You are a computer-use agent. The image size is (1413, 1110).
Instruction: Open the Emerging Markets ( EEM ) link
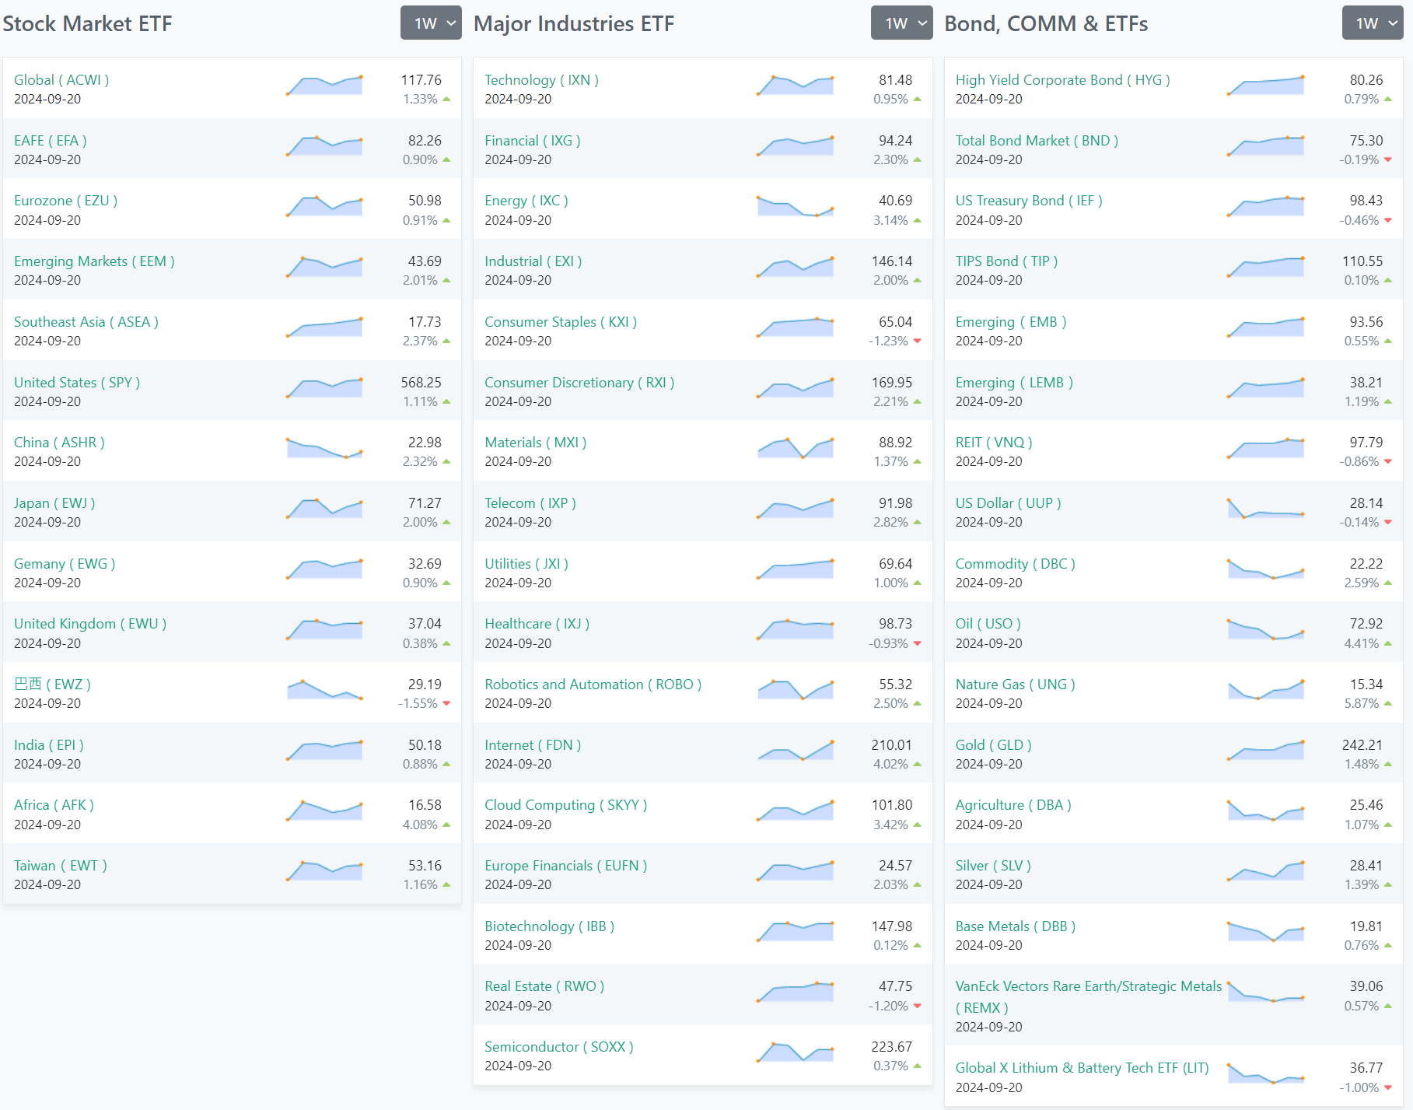point(94,261)
